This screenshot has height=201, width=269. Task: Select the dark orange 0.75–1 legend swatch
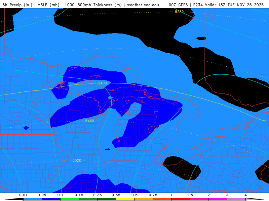[x=162, y=199]
